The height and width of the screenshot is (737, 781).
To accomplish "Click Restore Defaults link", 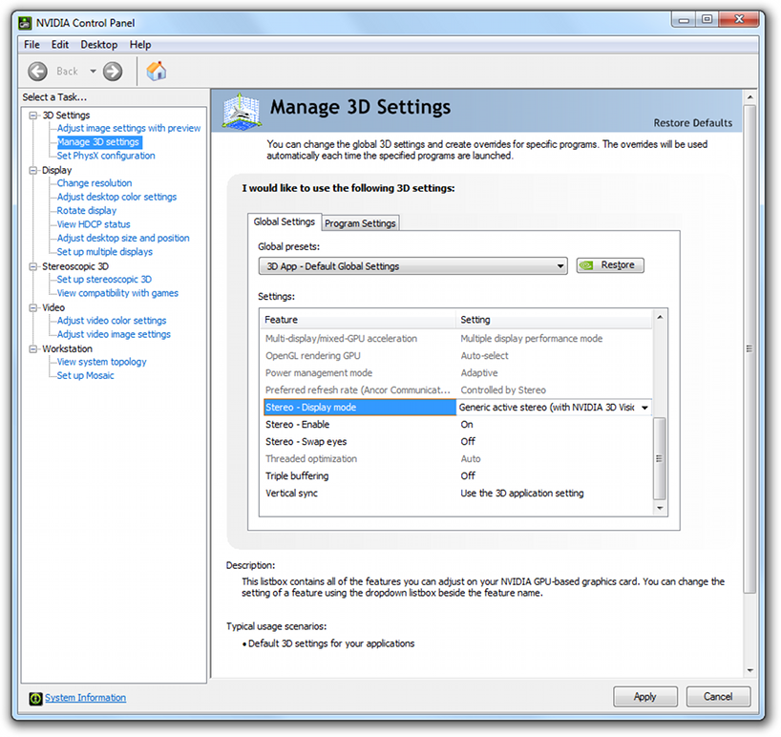I will click(x=692, y=123).
